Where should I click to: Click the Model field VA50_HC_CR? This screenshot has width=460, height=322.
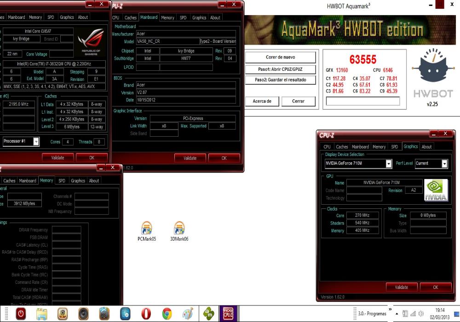[x=167, y=41]
